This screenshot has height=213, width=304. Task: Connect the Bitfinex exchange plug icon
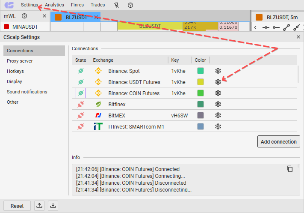coord(81,104)
